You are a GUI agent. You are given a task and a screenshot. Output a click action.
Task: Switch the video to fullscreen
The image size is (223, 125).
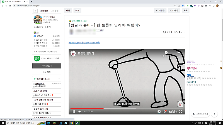(x=180, y=112)
